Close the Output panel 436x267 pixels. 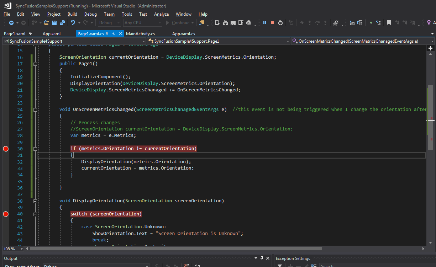(268, 258)
